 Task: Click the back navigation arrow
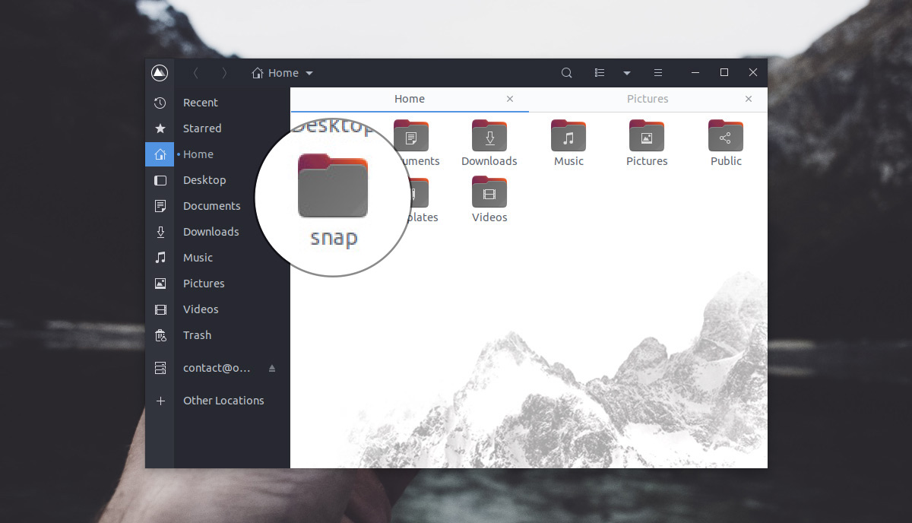pos(196,72)
